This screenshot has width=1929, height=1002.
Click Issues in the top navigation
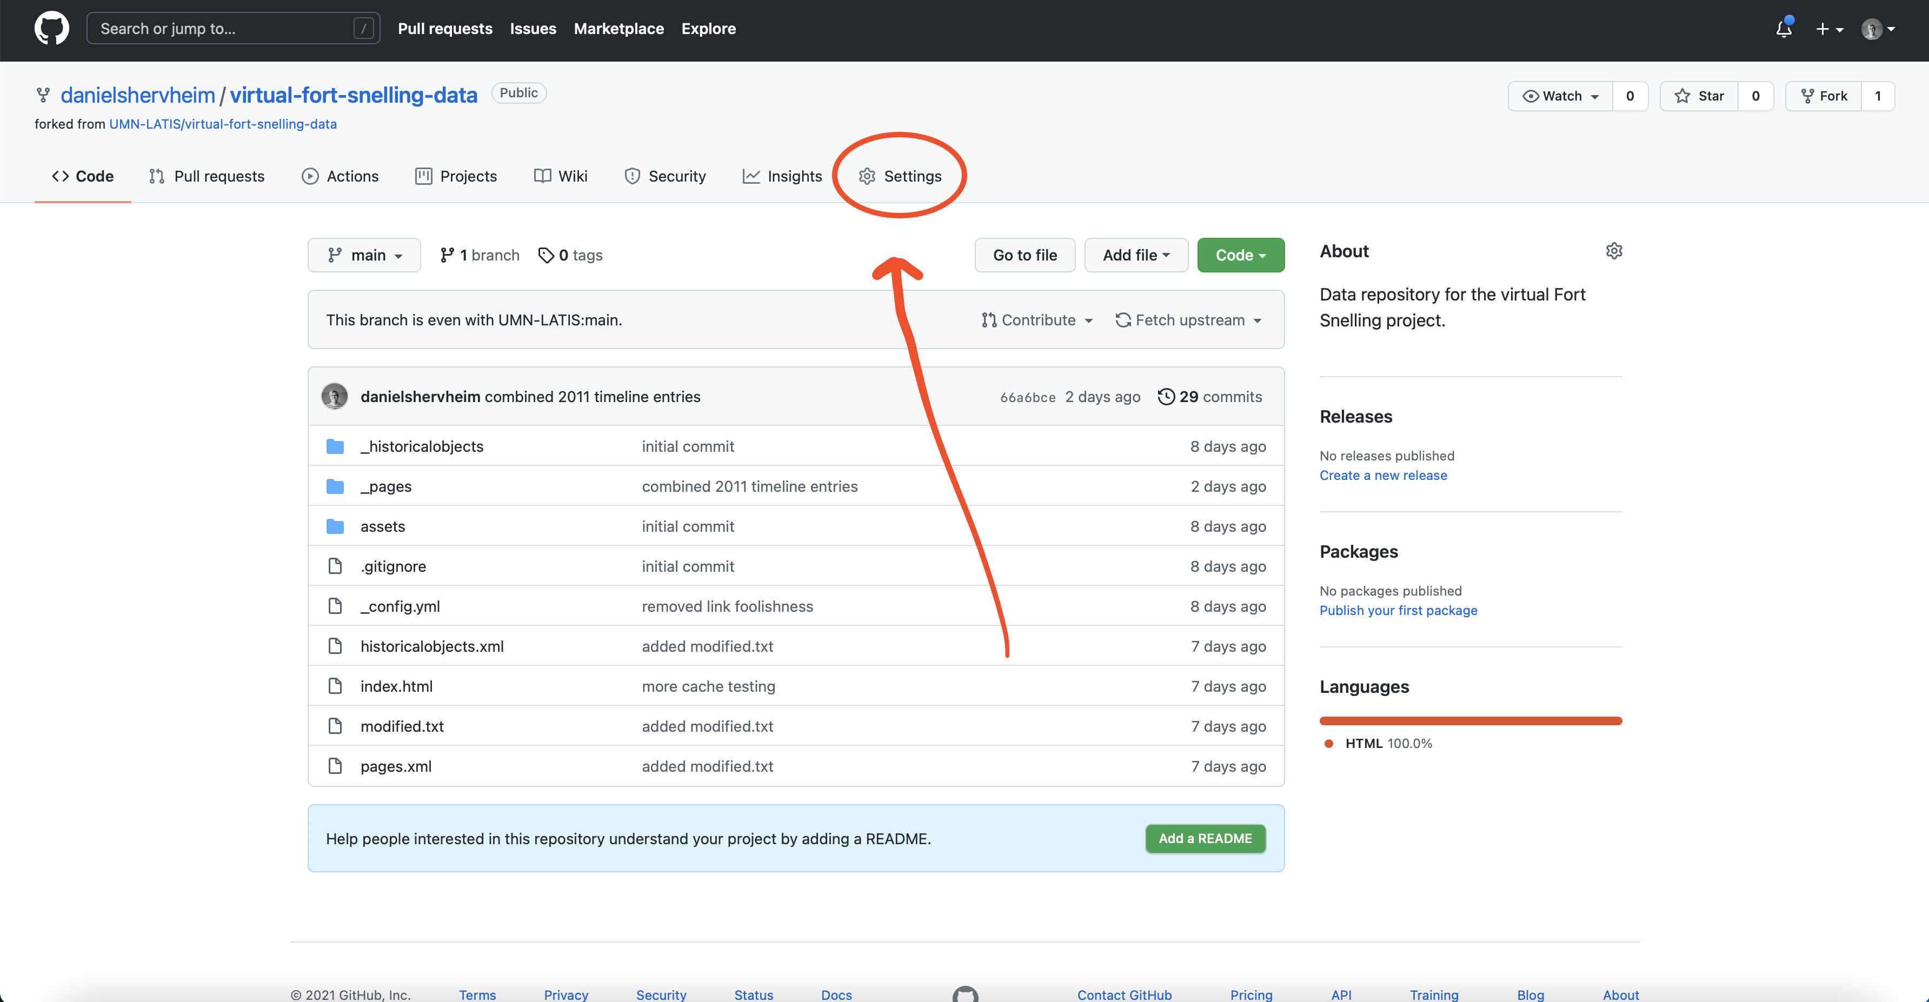pyautogui.click(x=533, y=29)
